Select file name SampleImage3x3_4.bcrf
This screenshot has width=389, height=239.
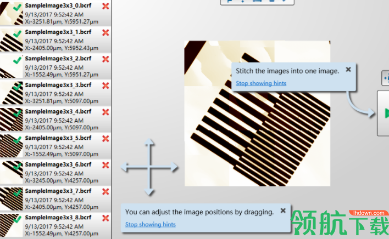(58, 111)
